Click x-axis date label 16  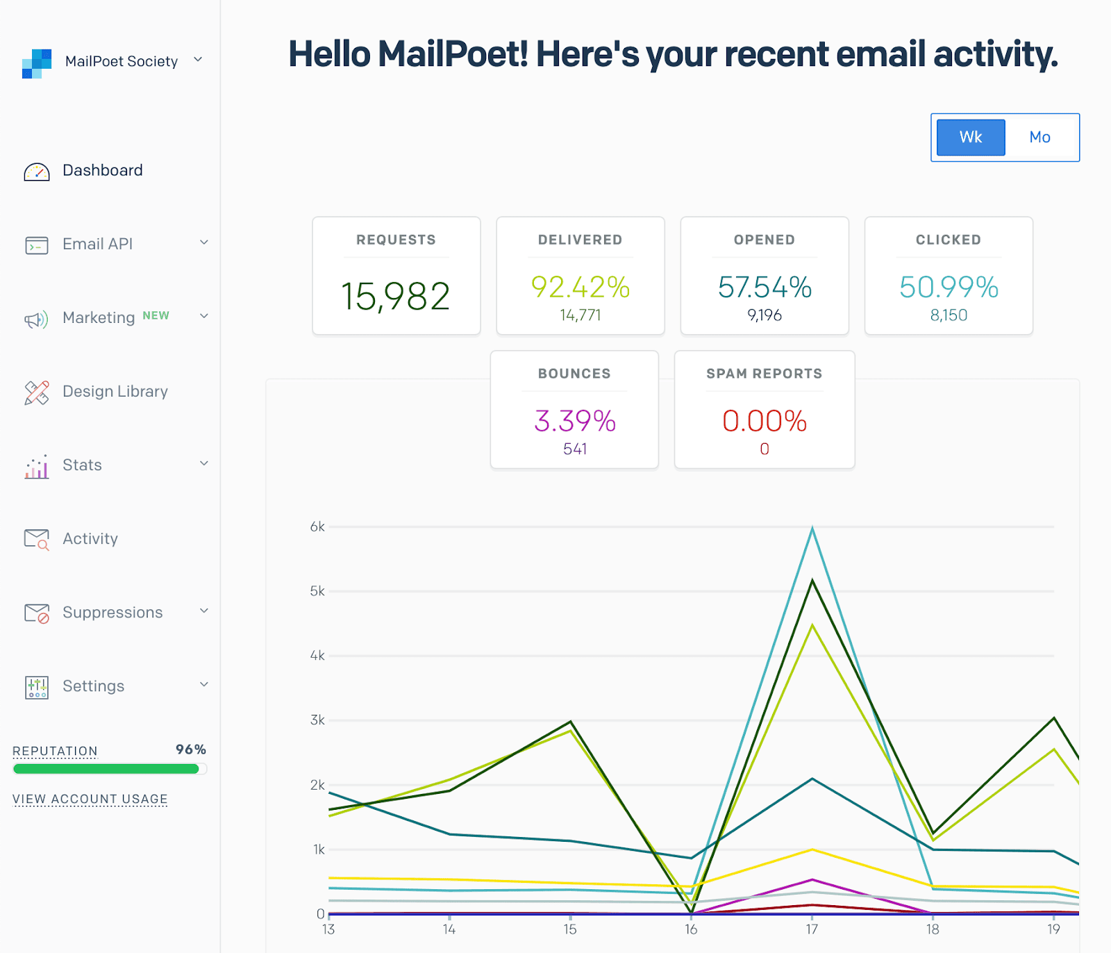click(691, 929)
